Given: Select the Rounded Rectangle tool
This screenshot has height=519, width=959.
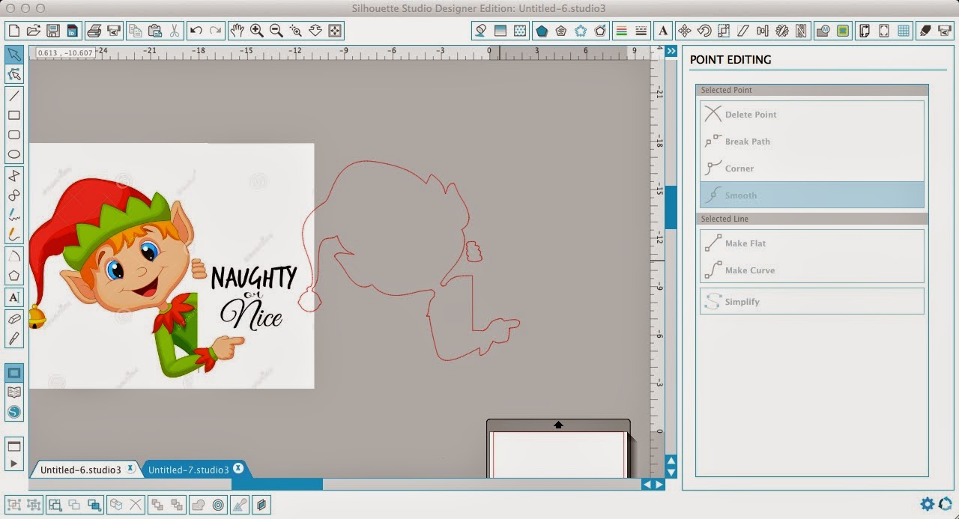Looking at the screenshot, I should (13, 135).
